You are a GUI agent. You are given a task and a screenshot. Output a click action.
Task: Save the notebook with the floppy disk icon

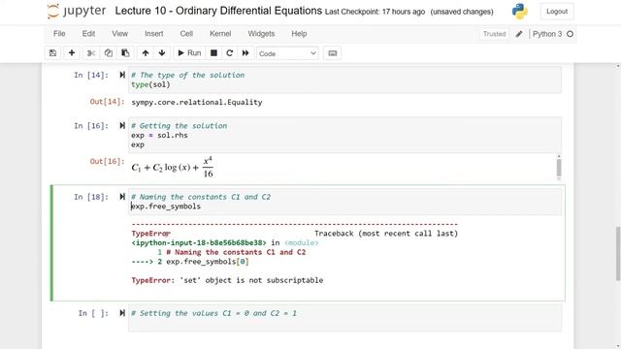tap(52, 53)
